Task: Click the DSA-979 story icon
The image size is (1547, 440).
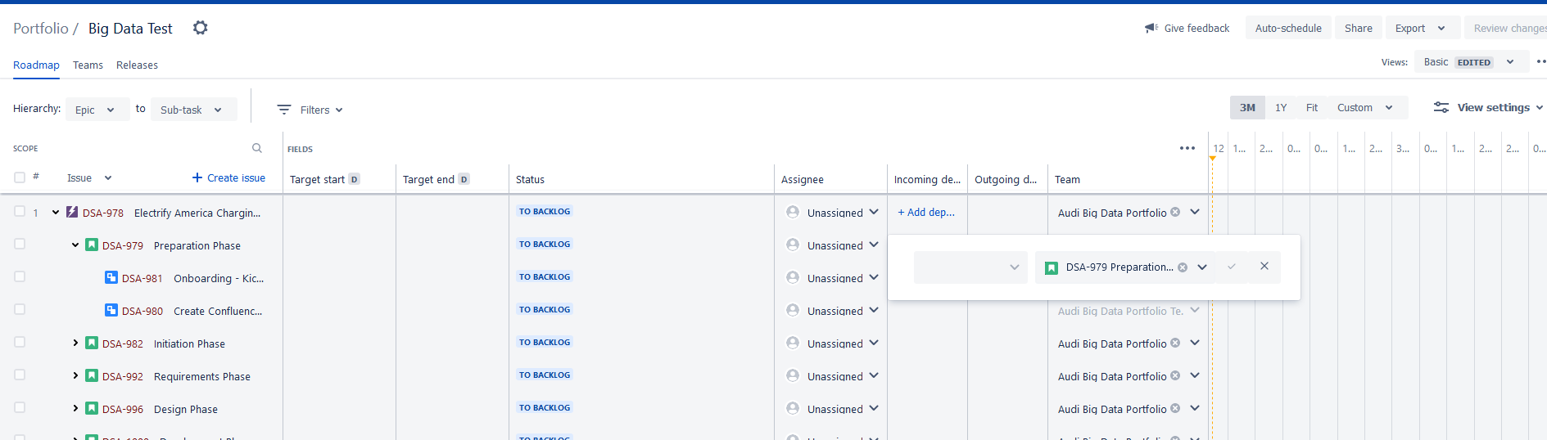Action: pos(92,245)
